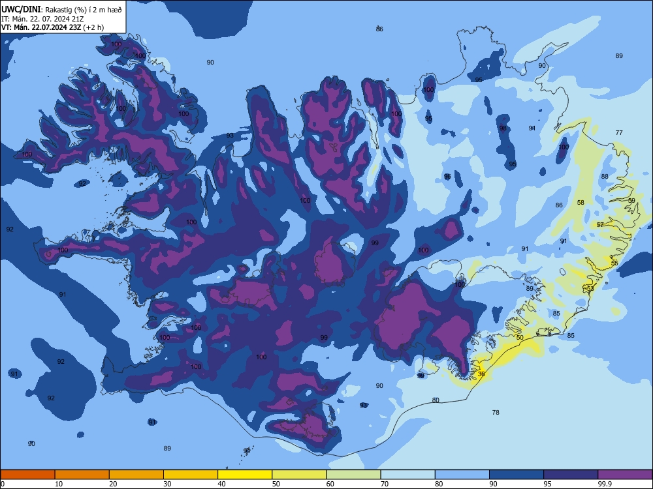Click the 36 value on the southeast coast
653x489 pixels.
[481, 374]
